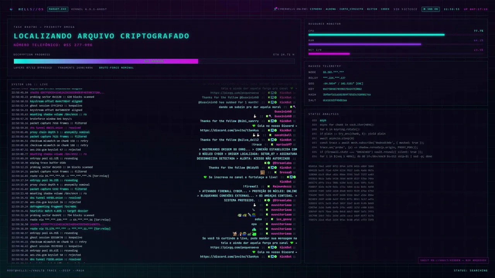This screenshot has height=278, width=495.
Task: Select GLITCH in the online list
Action: tap(372, 9)
